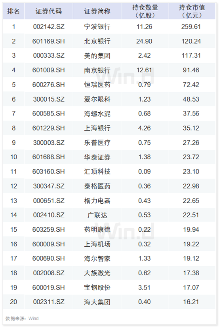
Task: Click the 药明康德 name cell
Action: click(97, 229)
